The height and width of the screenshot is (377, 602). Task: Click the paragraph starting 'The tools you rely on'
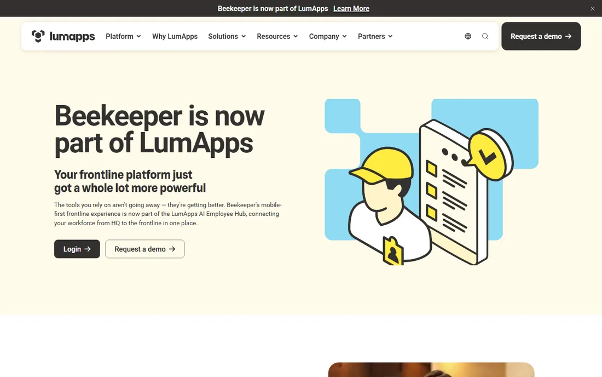[x=168, y=214]
